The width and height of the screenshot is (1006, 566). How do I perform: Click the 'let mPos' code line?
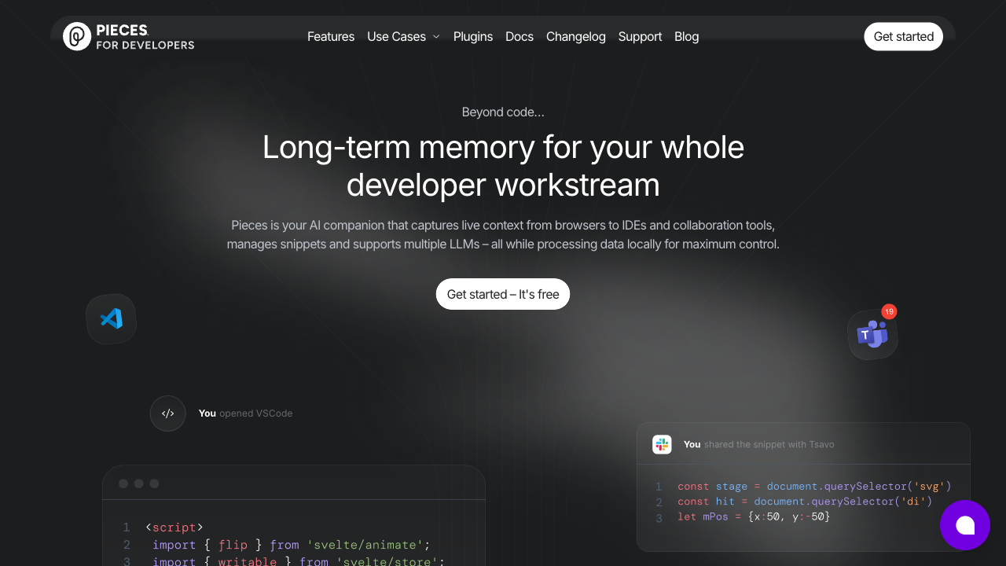(754, 516)
